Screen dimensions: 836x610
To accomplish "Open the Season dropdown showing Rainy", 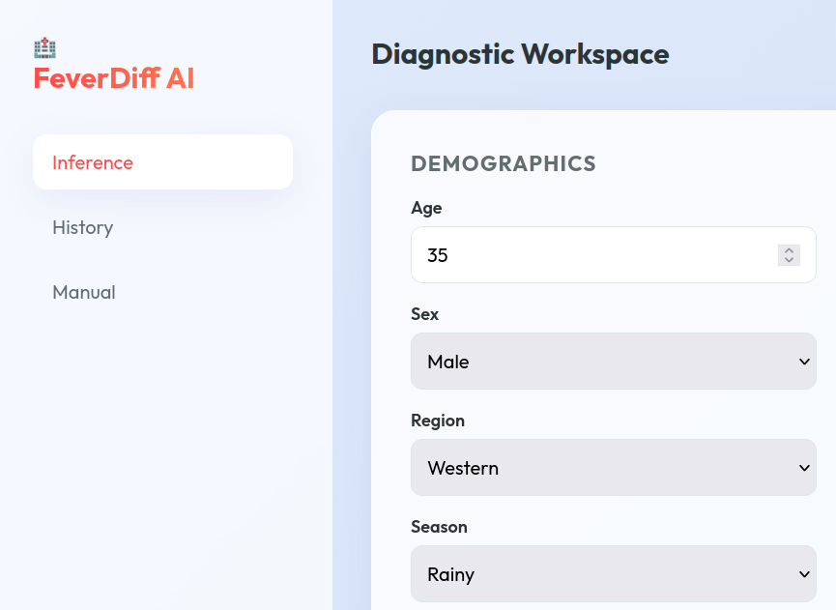I will coord(614,574).
